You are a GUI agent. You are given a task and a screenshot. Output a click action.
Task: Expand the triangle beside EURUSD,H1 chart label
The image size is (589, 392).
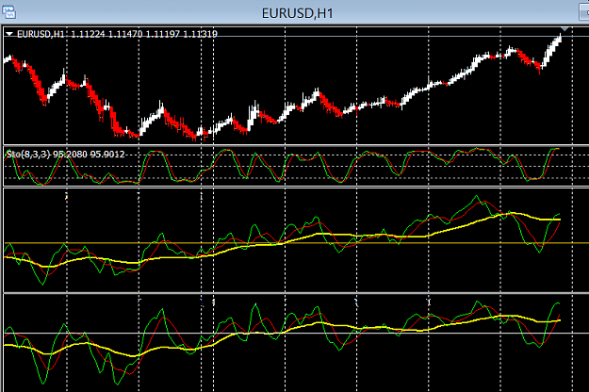pos(9,34)
